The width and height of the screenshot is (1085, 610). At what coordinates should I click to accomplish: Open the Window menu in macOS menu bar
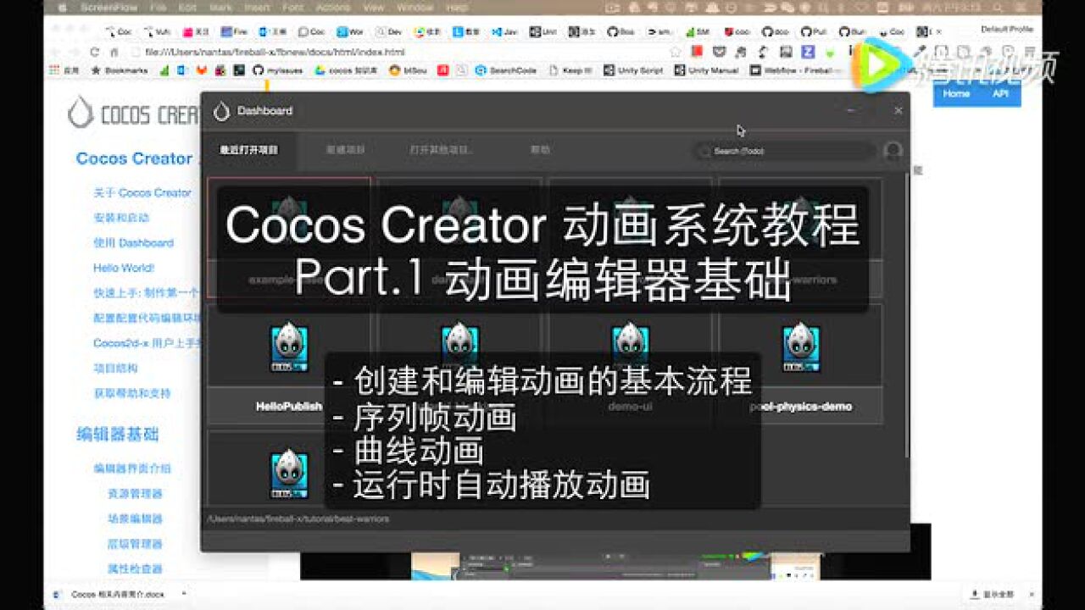(415, 8)
